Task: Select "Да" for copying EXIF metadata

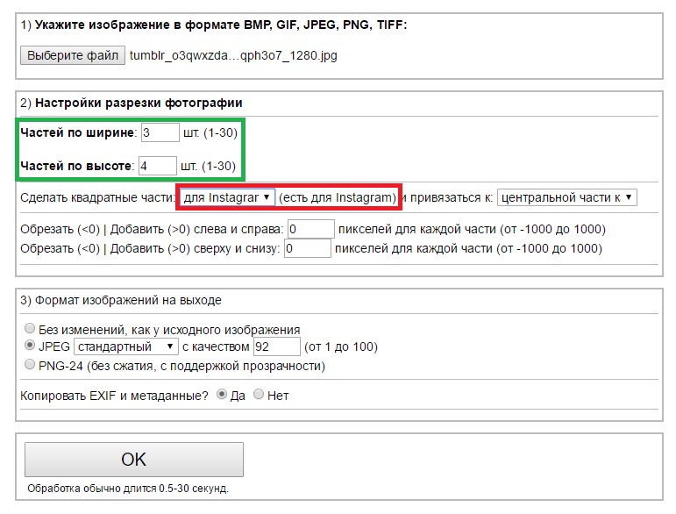Action: pos(221,395)
